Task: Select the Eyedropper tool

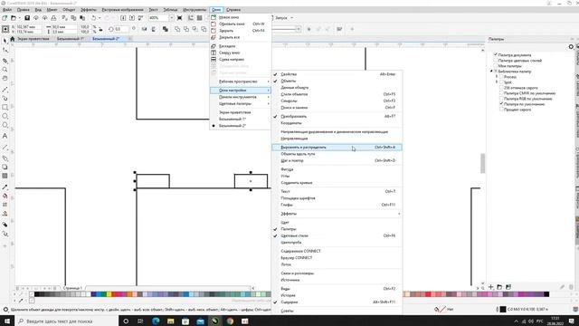Action: [5, 187]
